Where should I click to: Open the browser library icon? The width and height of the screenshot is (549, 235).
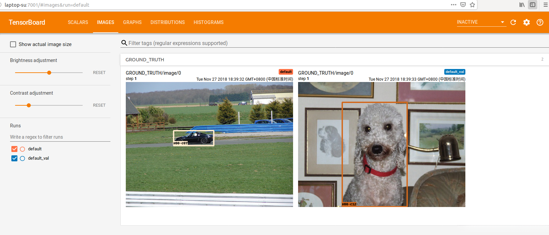(x=522, y=5)
